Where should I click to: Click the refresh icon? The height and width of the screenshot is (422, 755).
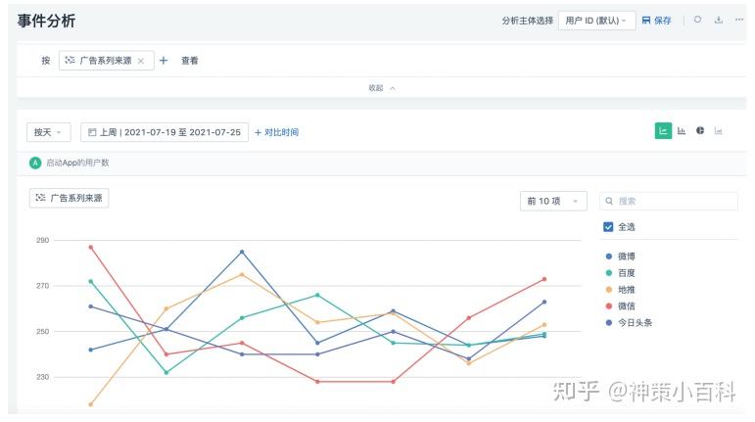click(698, 20)
